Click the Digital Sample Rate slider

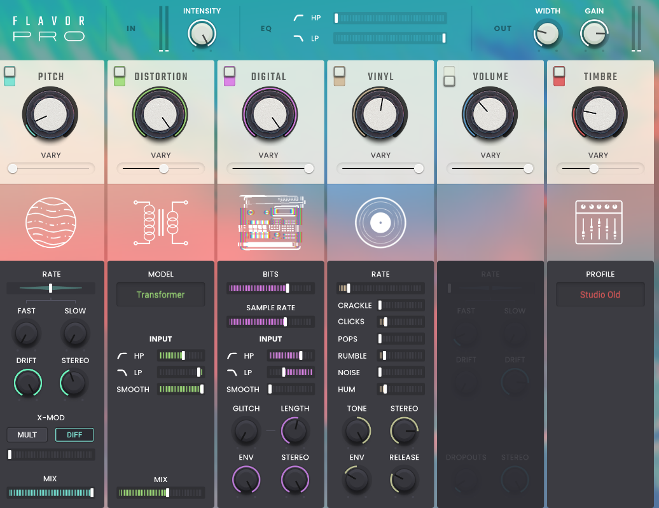point(271,322)
